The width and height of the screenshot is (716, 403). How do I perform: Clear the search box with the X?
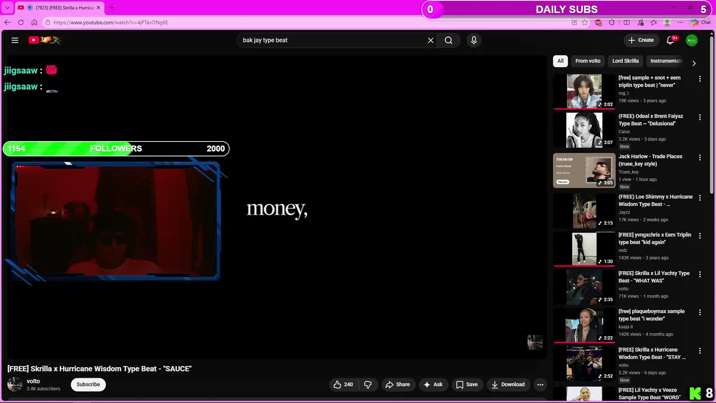click(431, 40)
